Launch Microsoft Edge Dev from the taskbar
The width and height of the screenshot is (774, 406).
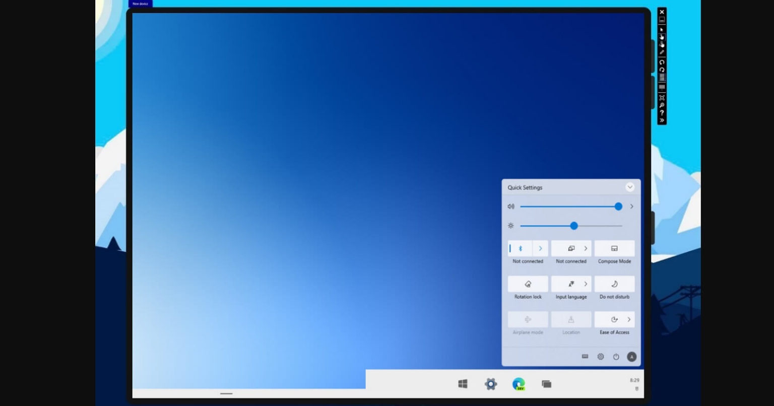coord(519,384)
